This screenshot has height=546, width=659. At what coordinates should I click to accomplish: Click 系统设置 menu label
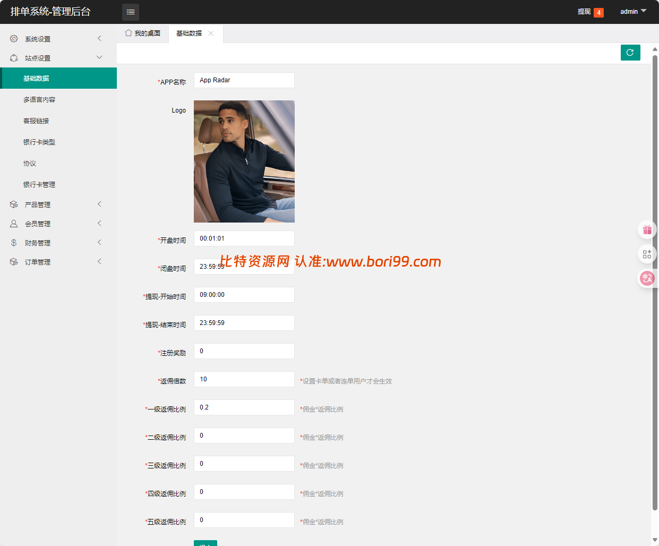(x=38, y=39)
